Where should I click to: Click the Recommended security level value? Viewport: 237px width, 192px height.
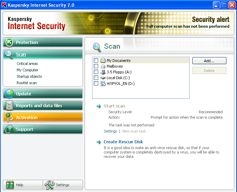(x=211, y=112)
